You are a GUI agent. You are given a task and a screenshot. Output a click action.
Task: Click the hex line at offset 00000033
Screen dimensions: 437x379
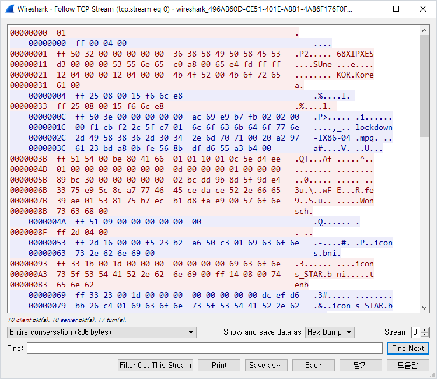(x=173, y=106)
